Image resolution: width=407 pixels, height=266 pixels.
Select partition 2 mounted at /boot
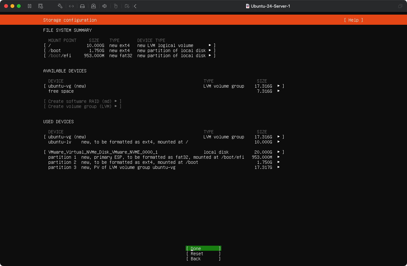point(164,162)
